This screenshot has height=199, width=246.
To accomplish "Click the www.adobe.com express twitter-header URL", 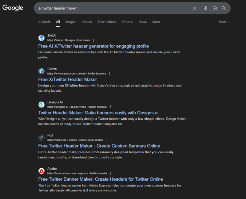I will 77,173.
